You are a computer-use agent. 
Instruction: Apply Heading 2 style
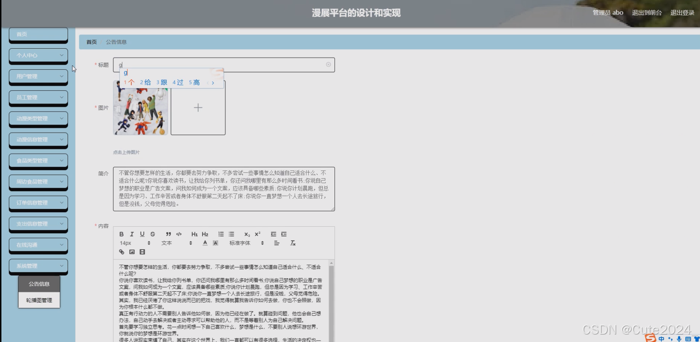205,234
